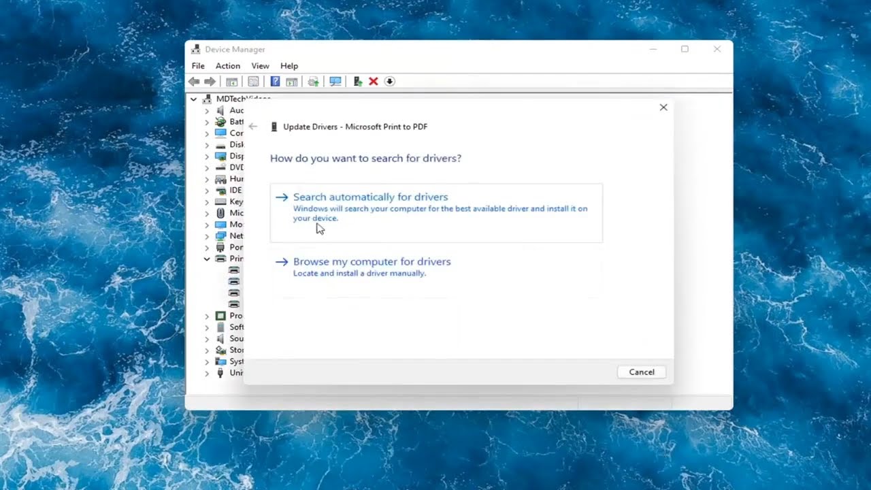Maximize the Device Manager window
This screenshot has height=490, width=871.
coord(685,49)
